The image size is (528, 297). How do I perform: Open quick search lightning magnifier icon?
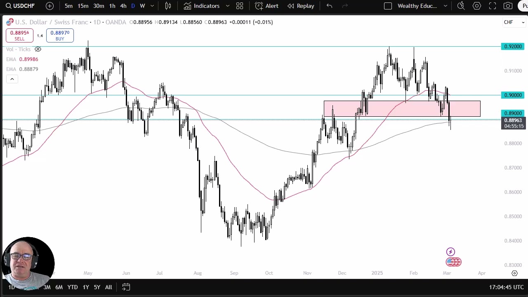[461, 6]
